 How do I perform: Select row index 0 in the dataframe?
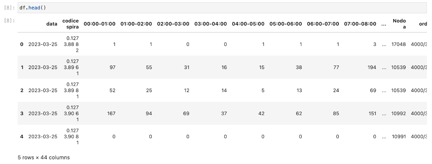[x=22, y=44]
